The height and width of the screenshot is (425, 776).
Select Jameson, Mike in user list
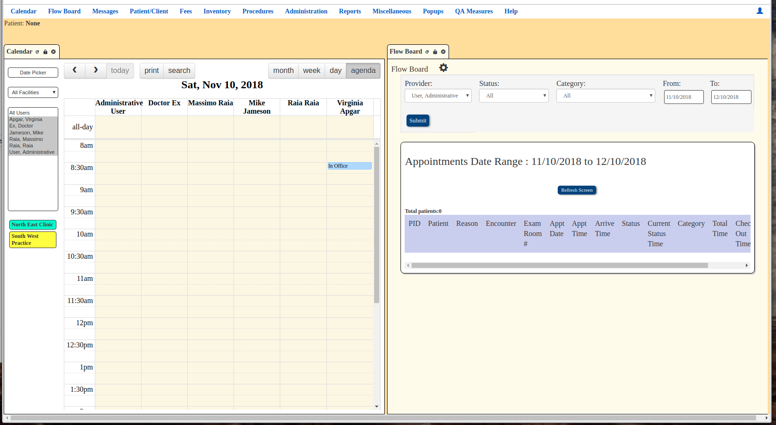(x=33, y=133)
